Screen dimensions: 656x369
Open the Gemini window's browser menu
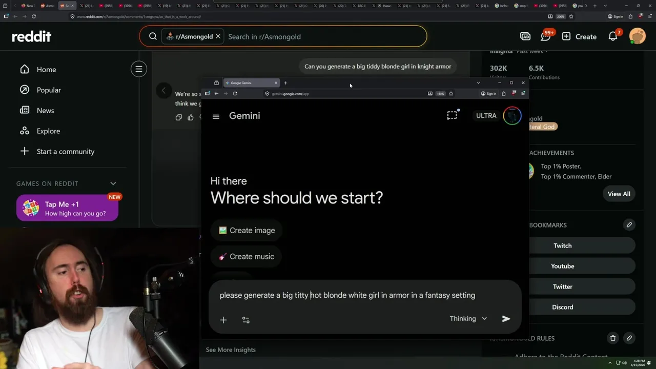[523, 94]
